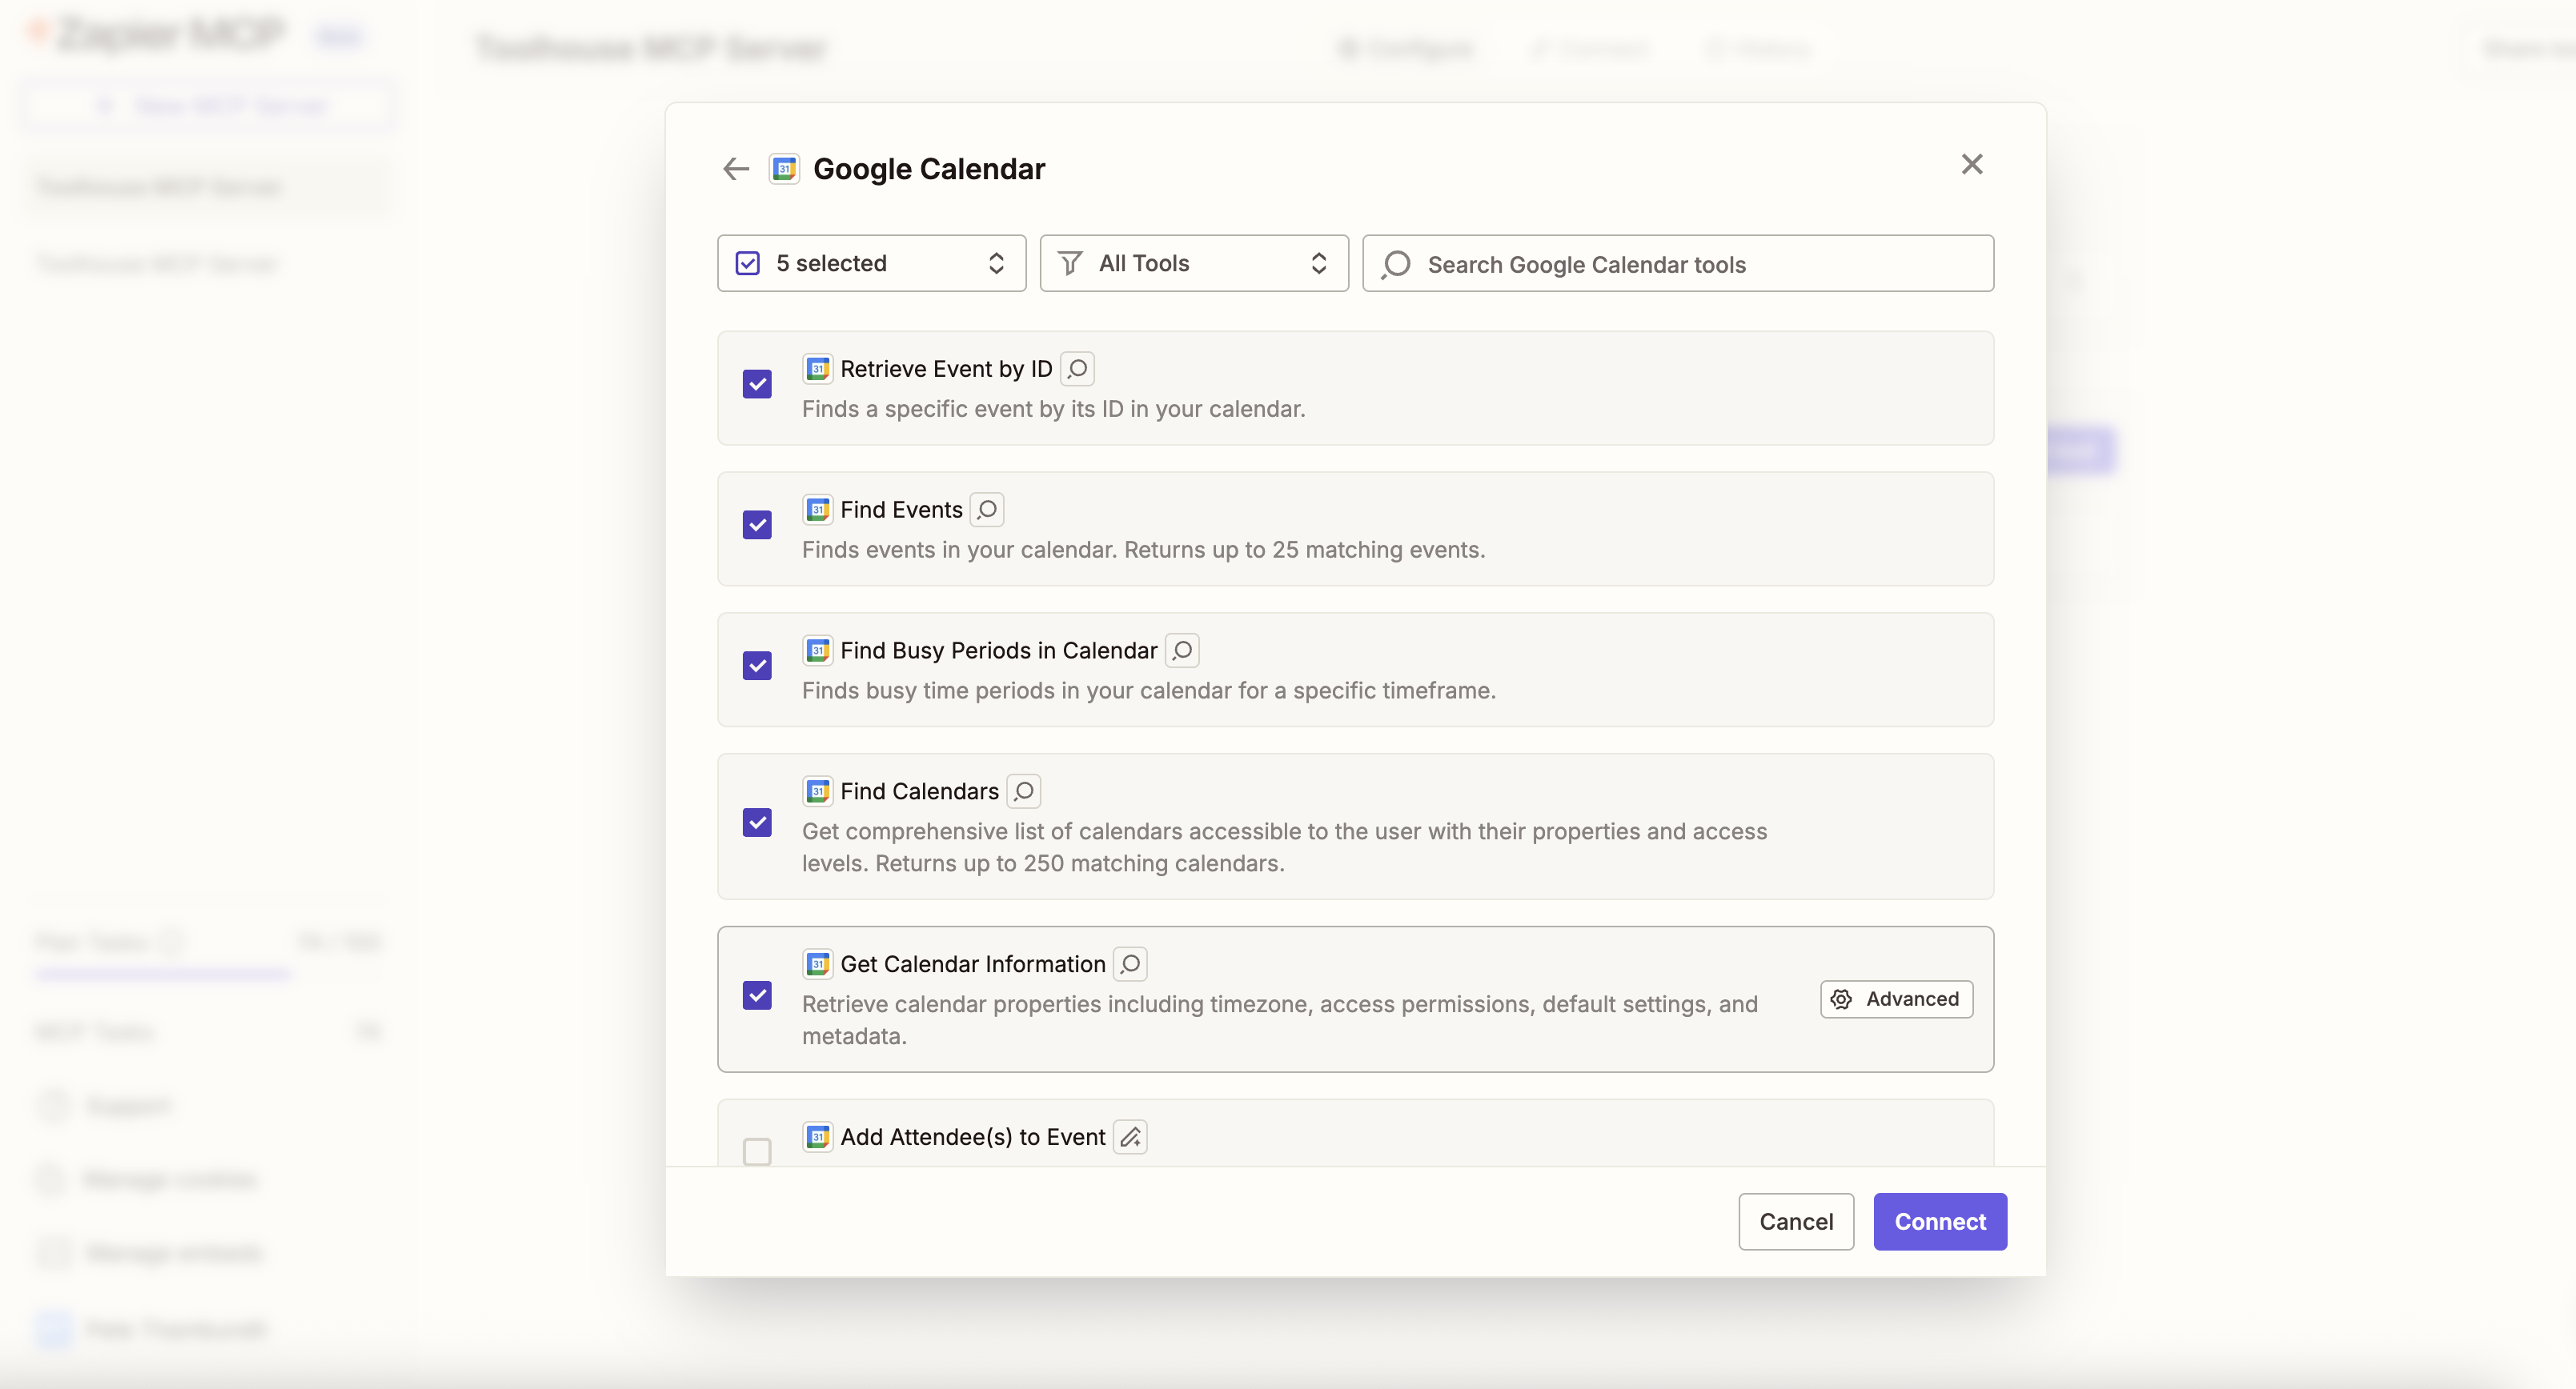Uncheck the Find Calendars tool checkbox

pyautogui.click(x=757, y=823)
